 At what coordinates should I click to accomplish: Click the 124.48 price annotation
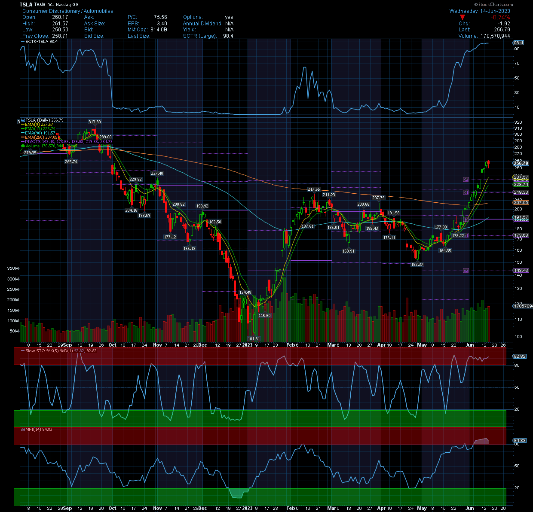point(245,293)
